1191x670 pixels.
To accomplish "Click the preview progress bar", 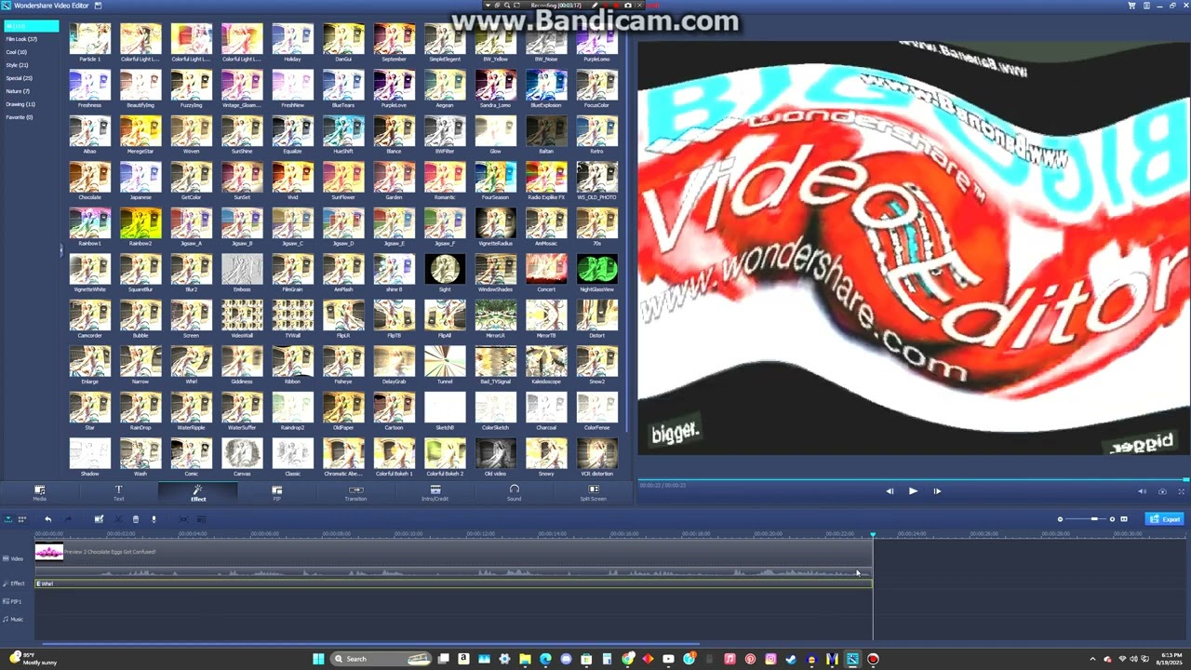I will pos(914,480).
